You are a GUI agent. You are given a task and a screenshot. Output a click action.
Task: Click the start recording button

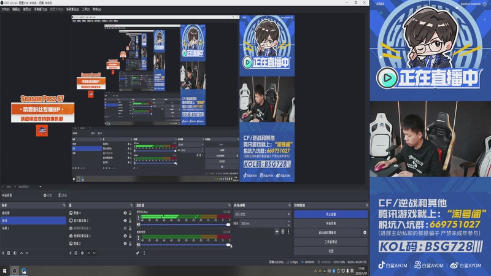pos(331,223)
